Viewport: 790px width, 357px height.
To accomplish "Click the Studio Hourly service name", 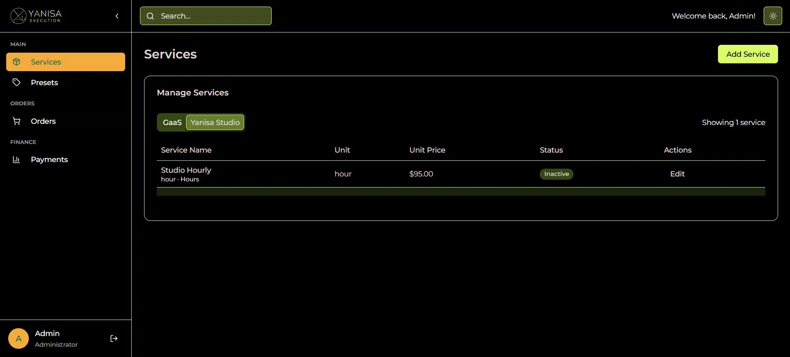I will pos(186,170).
